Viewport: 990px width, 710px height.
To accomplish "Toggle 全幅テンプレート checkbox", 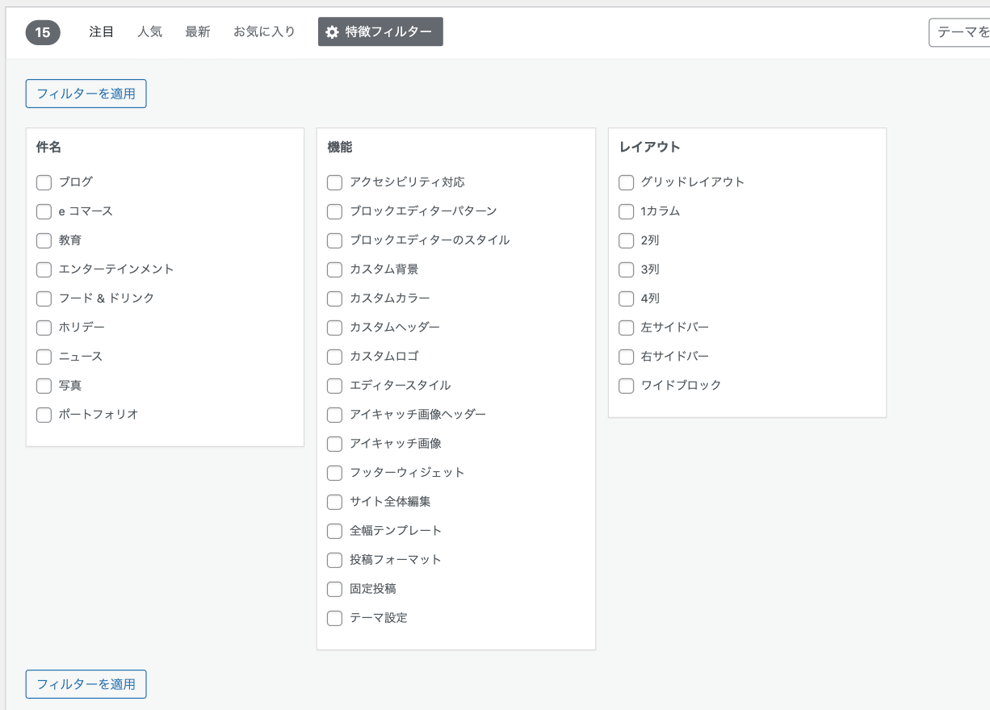I will (334, 531).
